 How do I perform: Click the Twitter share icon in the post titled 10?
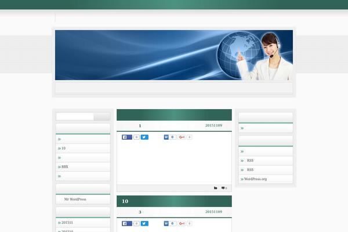(144, 223)
